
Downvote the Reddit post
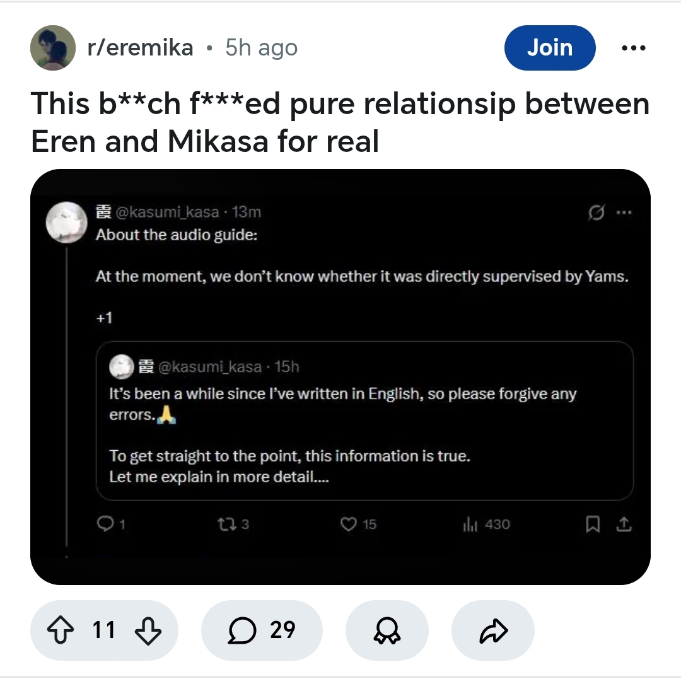pyautogui.click(x=148, y=630)
